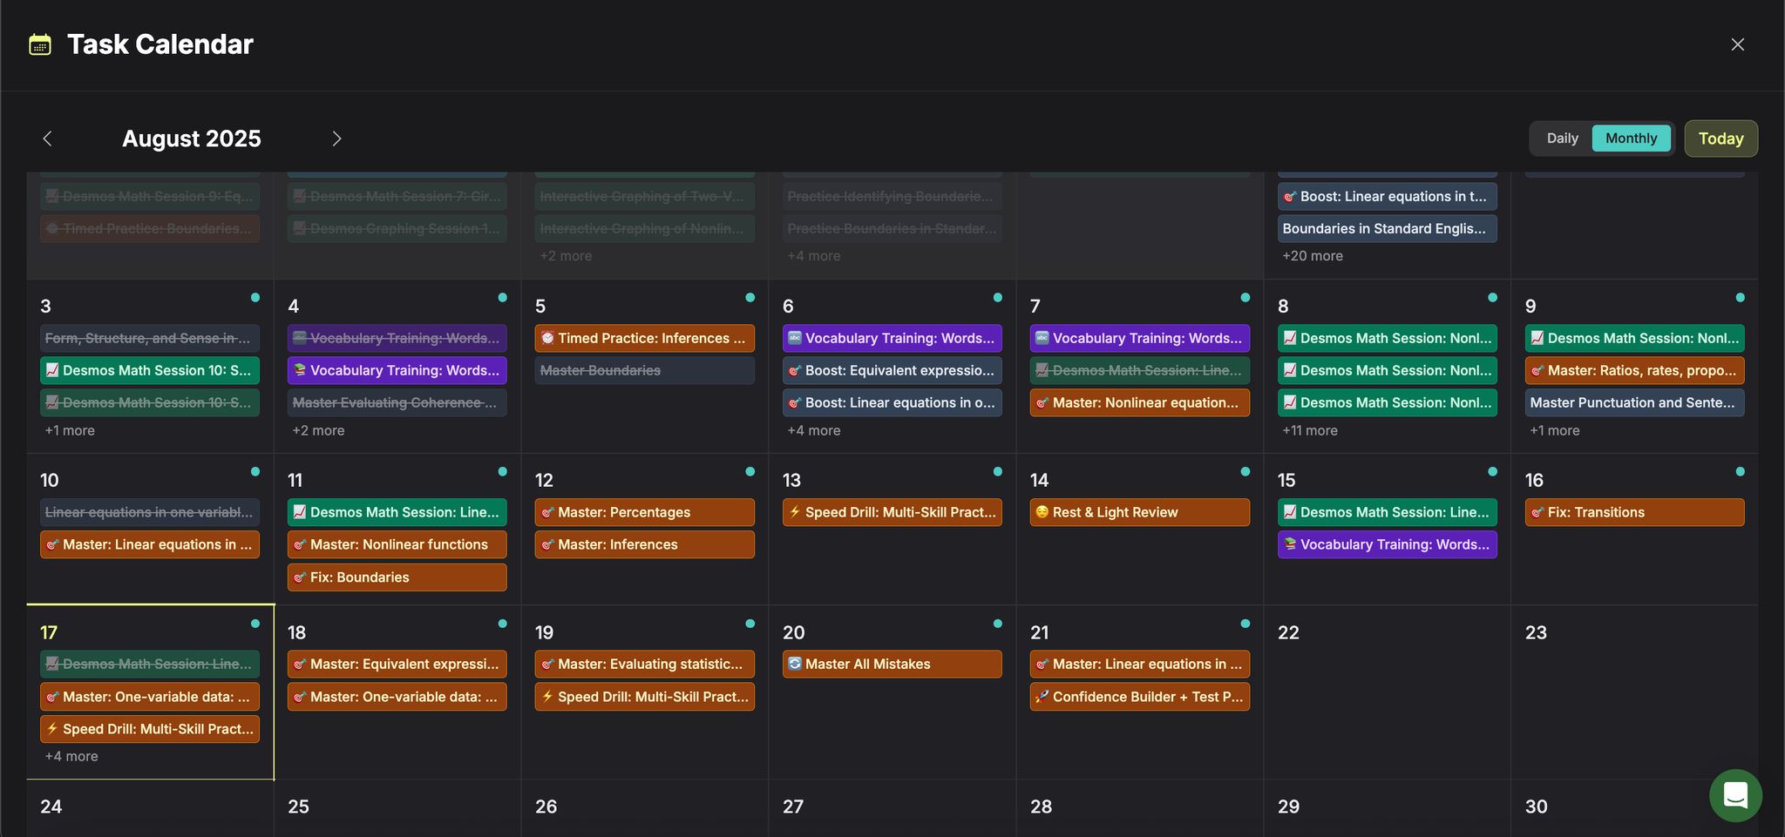The width and height of the screenshot is (1785, 837).
Task: Open the chat support bubble icon
Action: 1734,794
